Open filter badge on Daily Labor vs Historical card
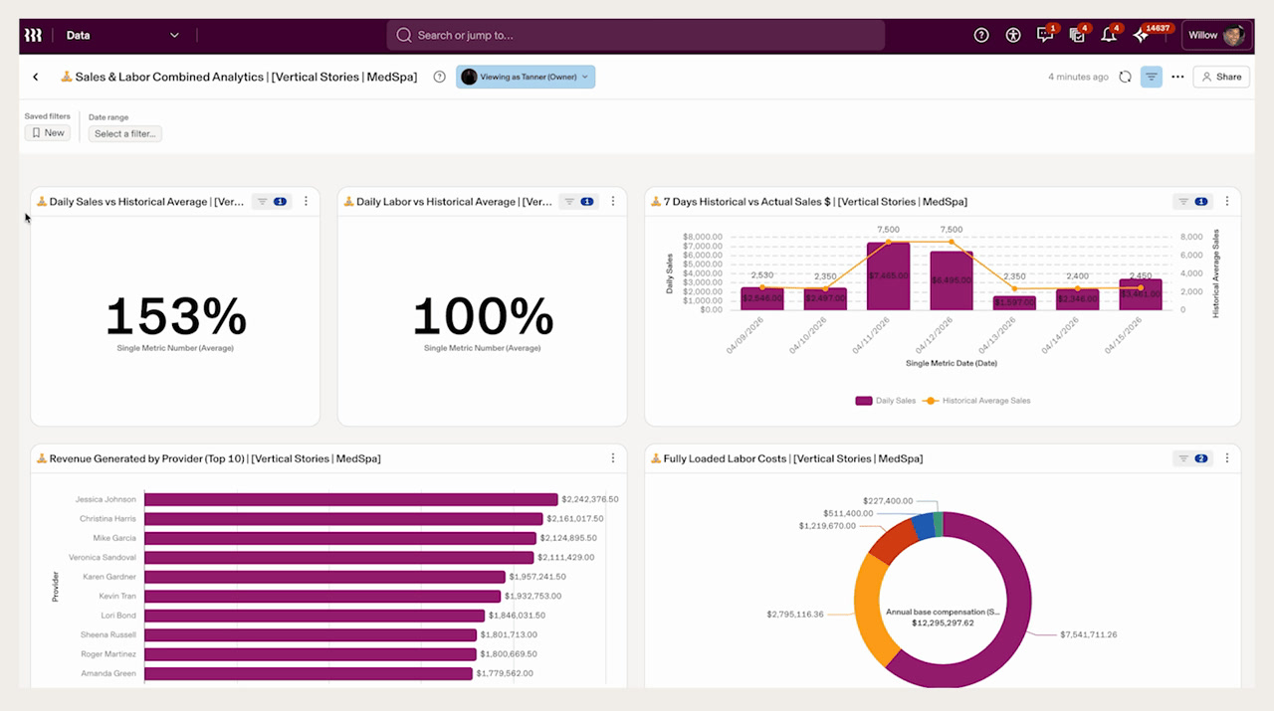The width and height of the screenshot is (1274, 711). (578, 202)
